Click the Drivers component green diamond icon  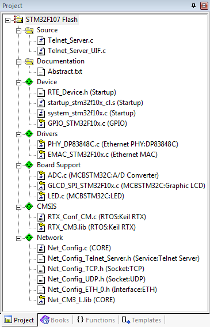pyautogui.click(x=29, y=134)
